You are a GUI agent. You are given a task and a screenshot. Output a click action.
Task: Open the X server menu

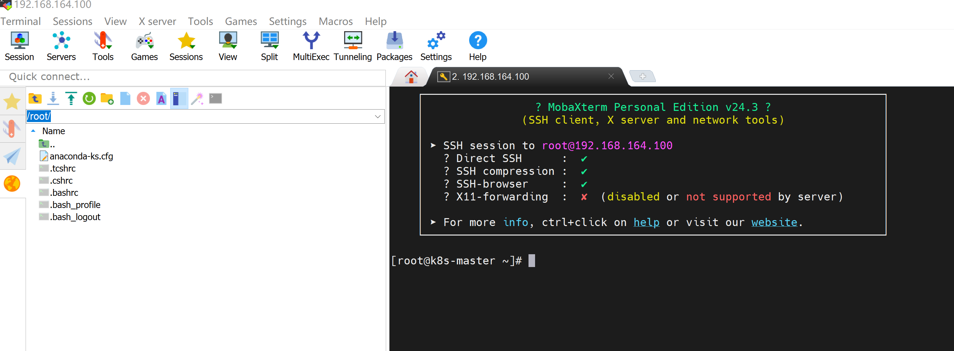coord(157,21)
